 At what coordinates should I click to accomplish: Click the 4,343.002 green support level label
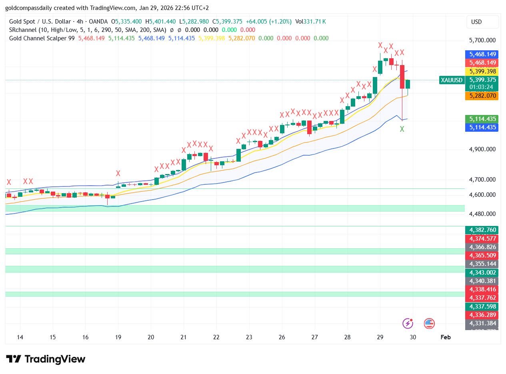point(482,272)
